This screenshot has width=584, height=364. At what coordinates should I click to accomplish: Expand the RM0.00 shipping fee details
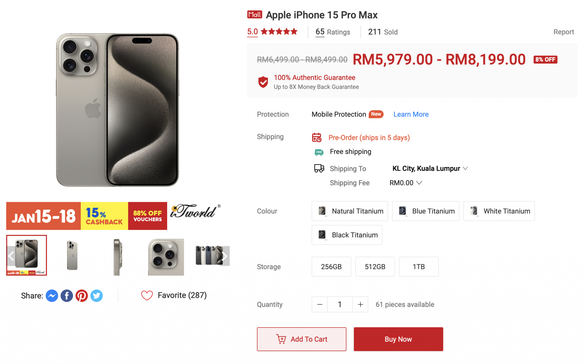tap(406, 183)
